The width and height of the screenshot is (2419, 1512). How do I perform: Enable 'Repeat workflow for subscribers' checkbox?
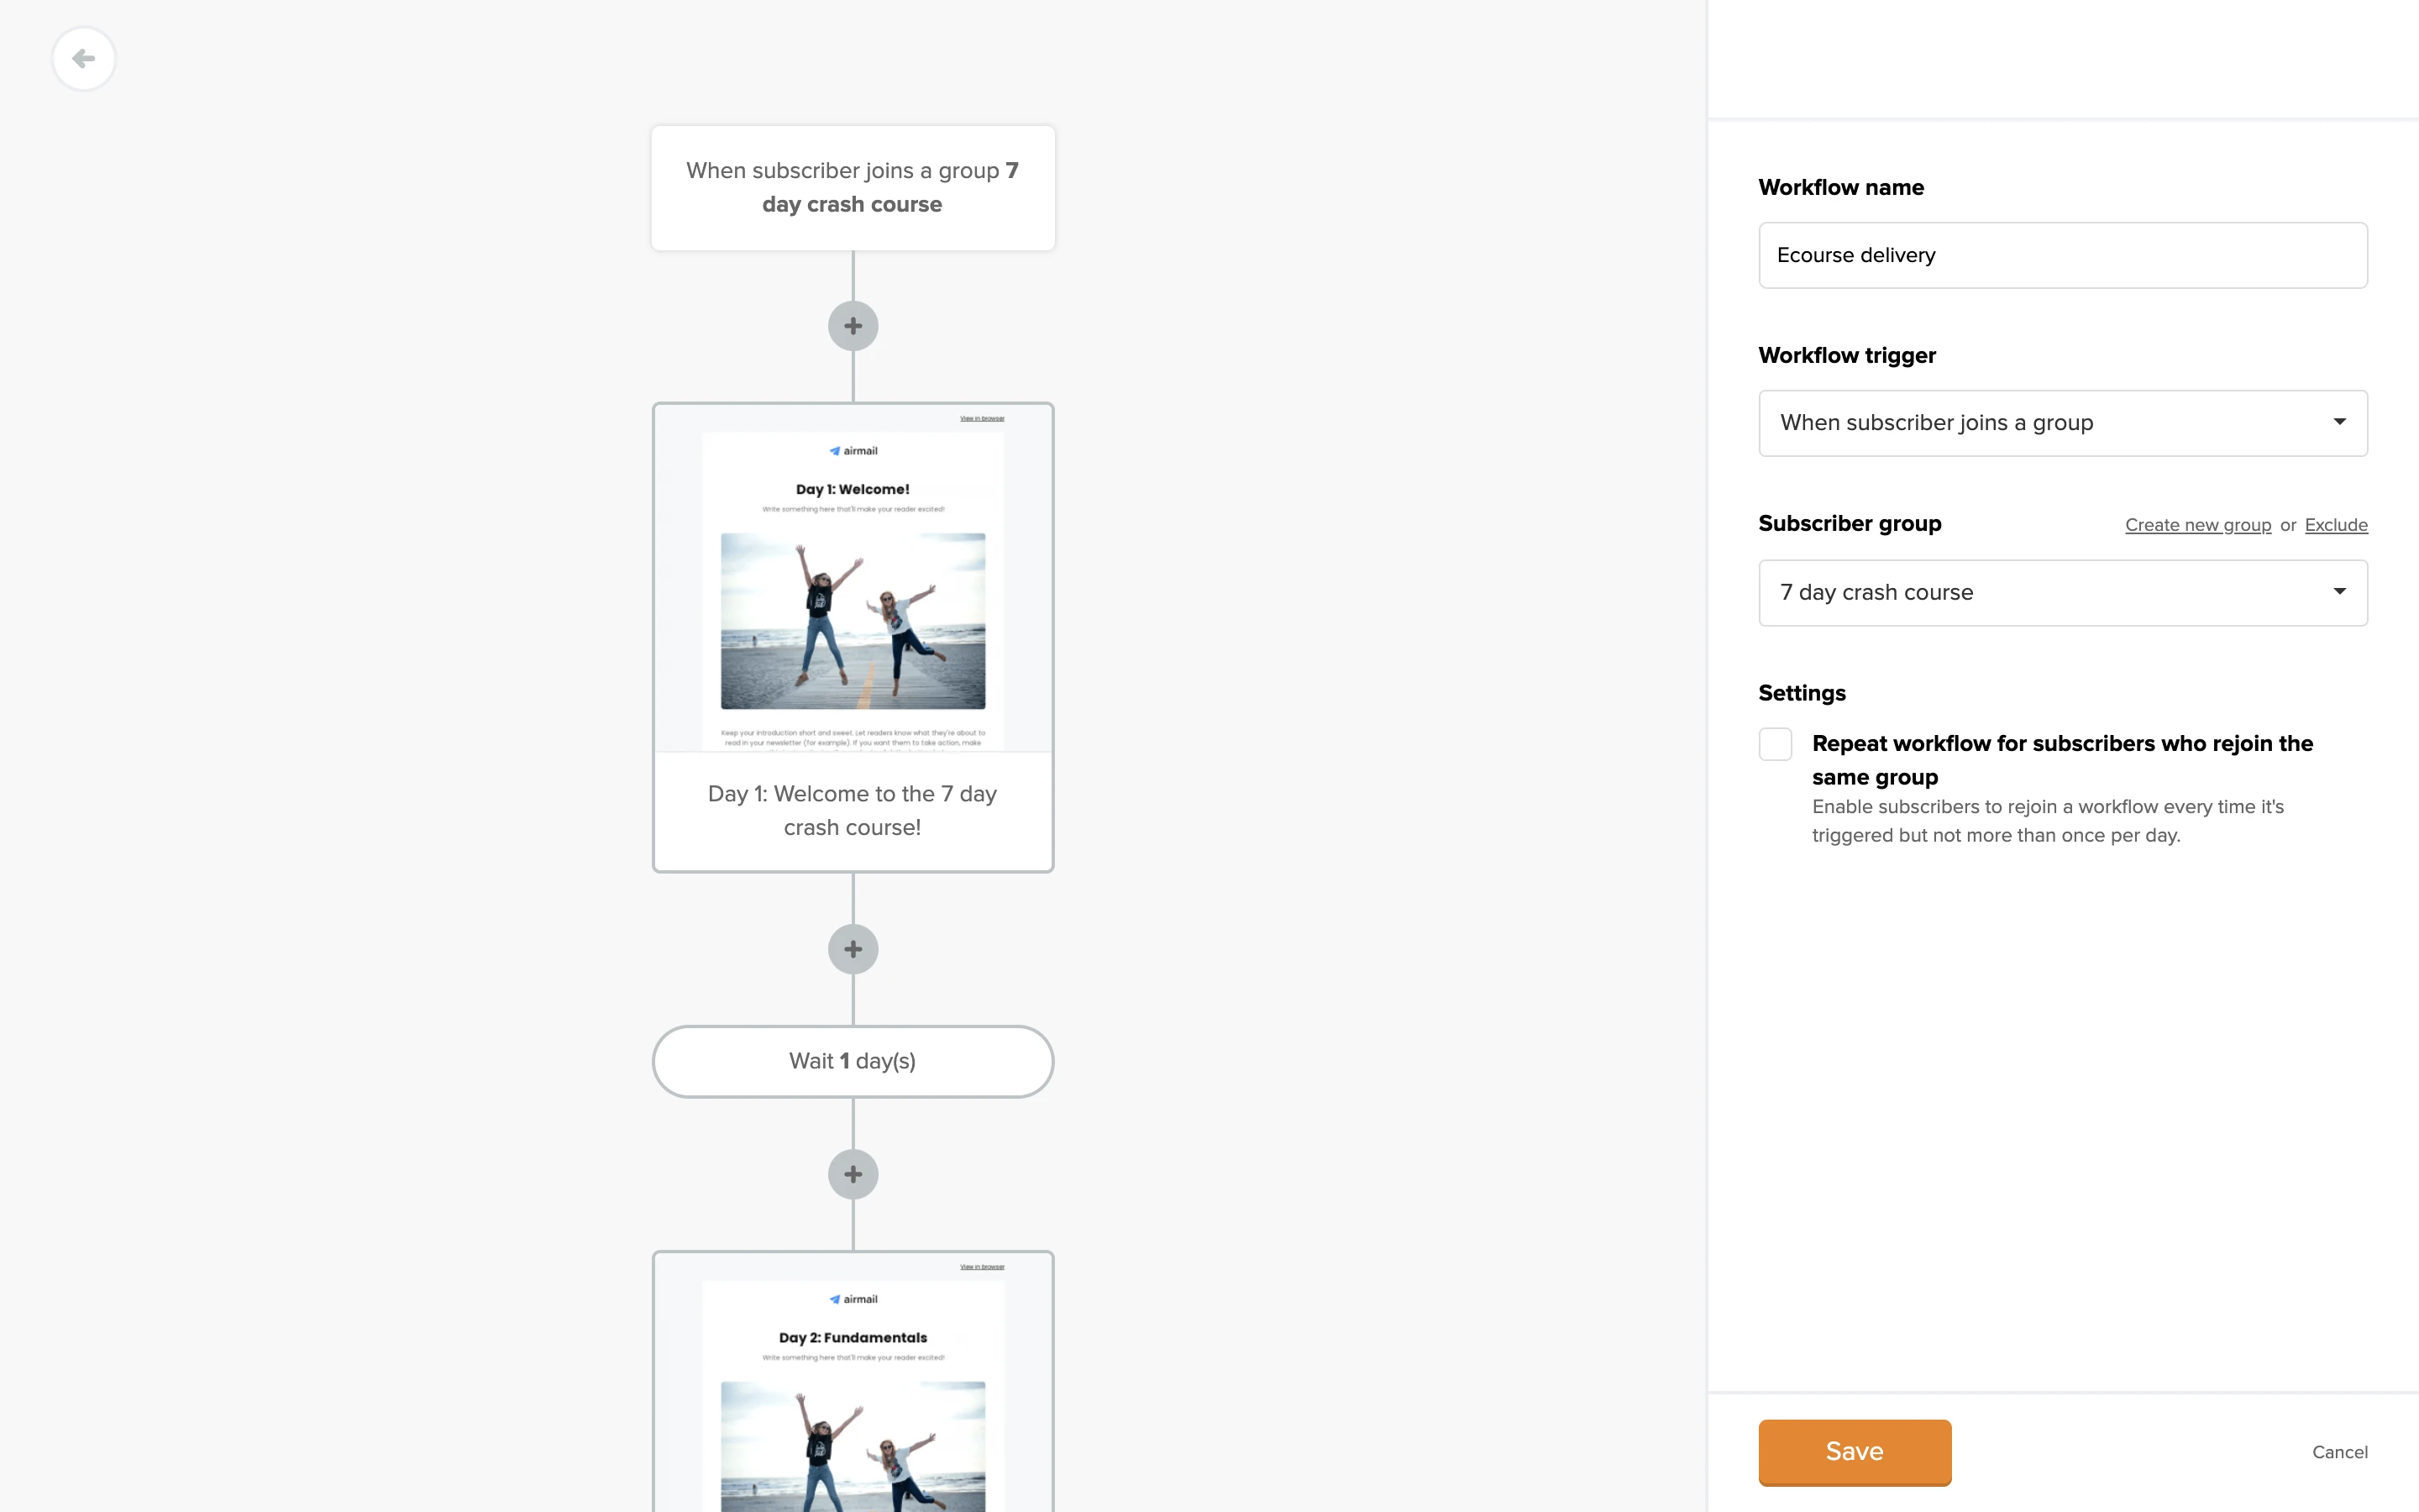(1776, 744)
